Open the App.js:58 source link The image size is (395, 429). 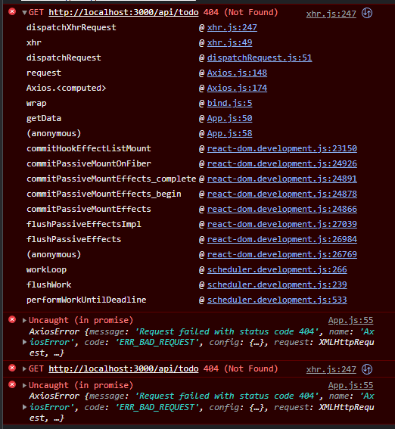coord(229,133)
